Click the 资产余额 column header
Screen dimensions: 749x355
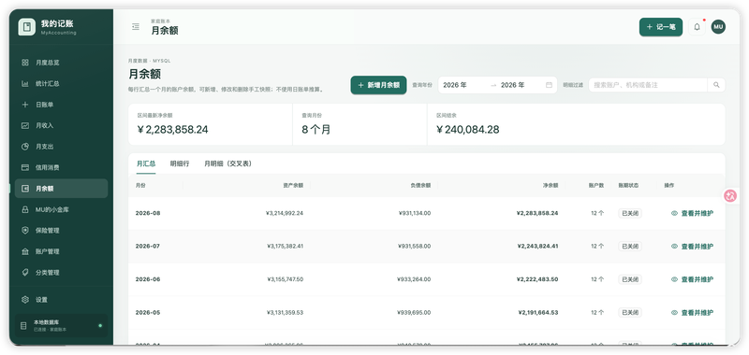point(293,185)
